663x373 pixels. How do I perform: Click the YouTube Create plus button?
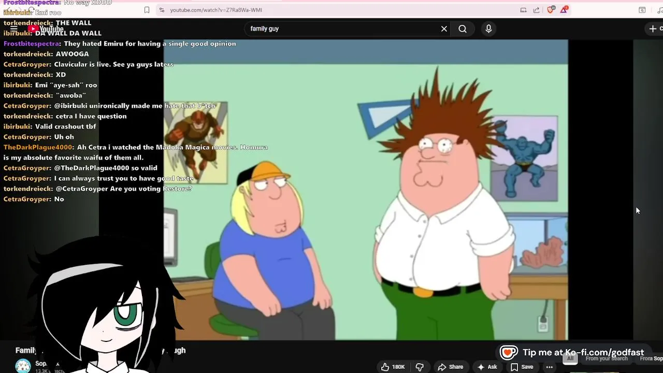point(655,29)
